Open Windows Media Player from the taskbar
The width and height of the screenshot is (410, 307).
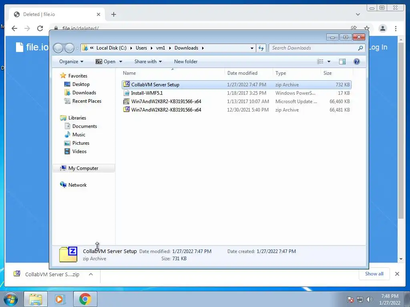[x=60, y=299]
